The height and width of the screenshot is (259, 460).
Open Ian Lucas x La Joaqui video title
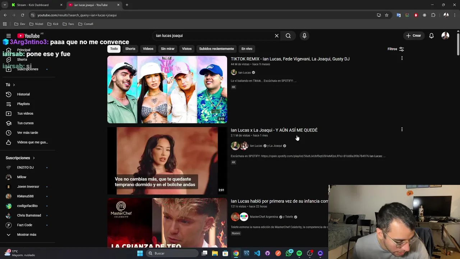274,130
